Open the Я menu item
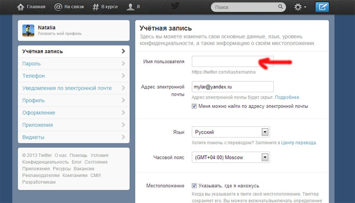Image resolution: width=355 pixels, height=203 pixels. 133,7
